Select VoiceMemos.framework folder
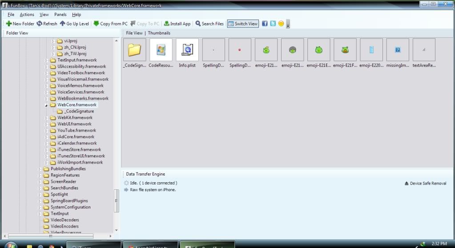 pyautogui.click(x=81, y=86)
